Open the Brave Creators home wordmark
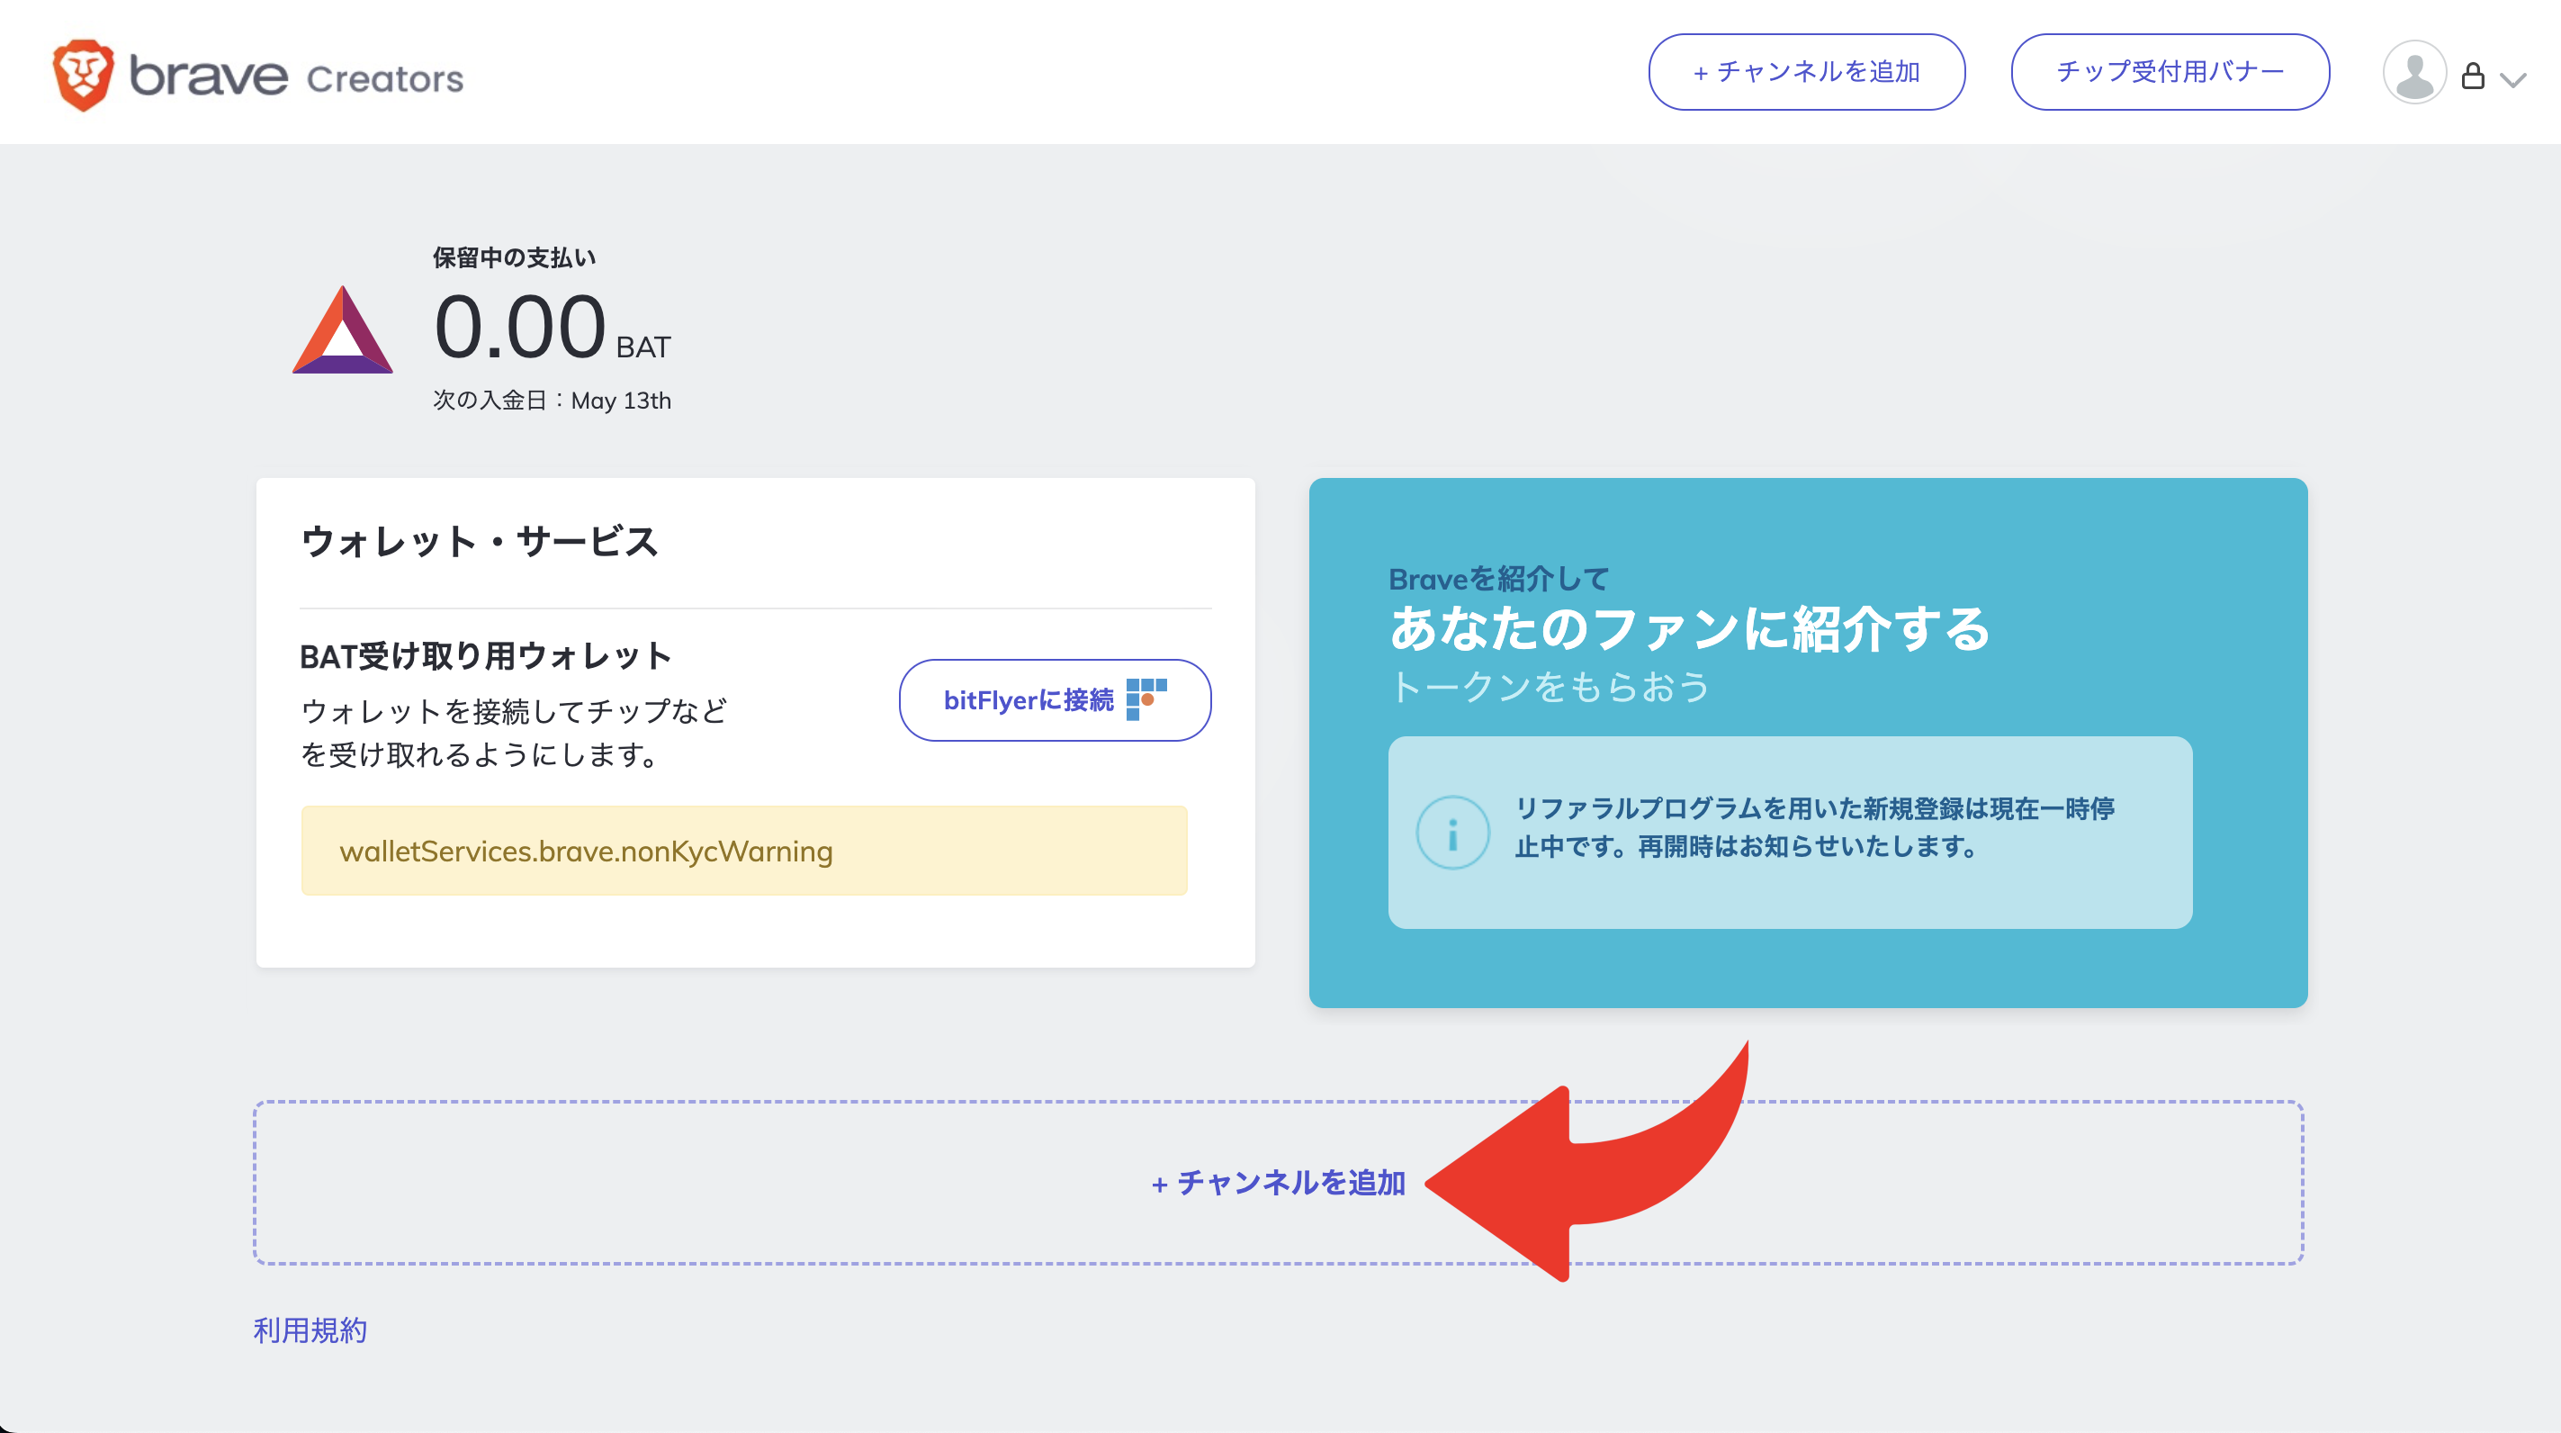Viewport: 2561px width, 1433px height. (296, 77)
